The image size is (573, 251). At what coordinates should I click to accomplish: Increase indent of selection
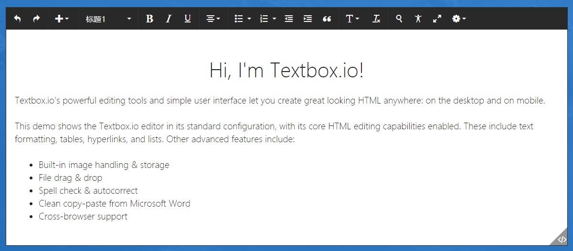(x=308, y=19)
